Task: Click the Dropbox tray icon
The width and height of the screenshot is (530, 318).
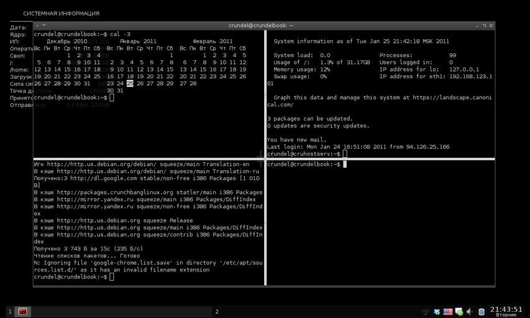Action: (x=437, y=312)
